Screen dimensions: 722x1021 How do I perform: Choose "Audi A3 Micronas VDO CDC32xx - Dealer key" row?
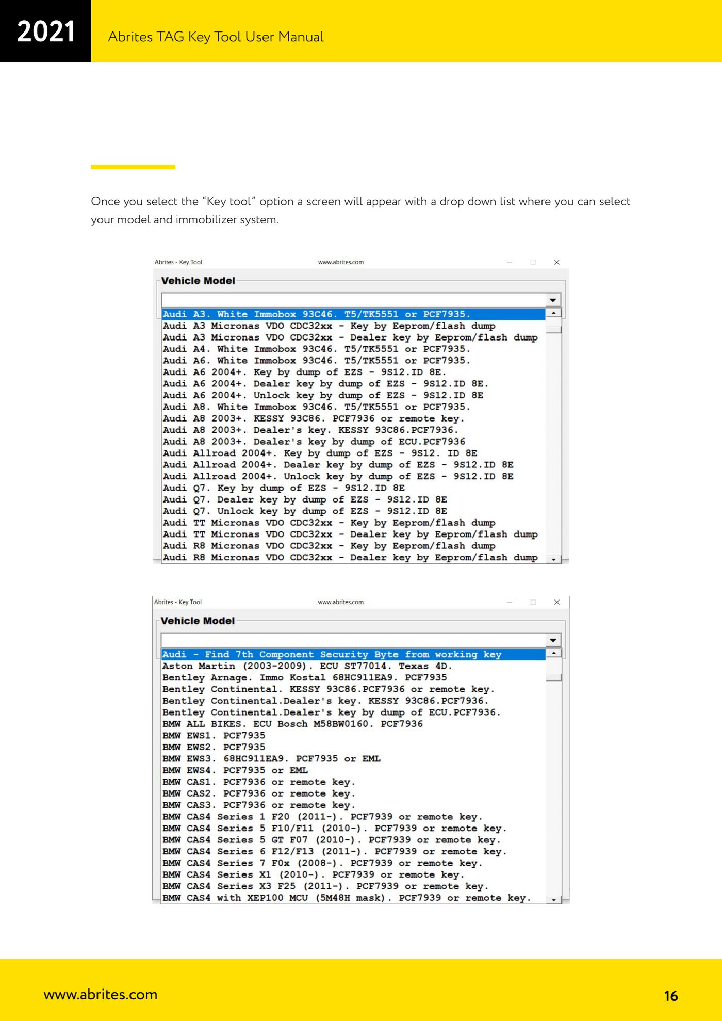(354, 337)
